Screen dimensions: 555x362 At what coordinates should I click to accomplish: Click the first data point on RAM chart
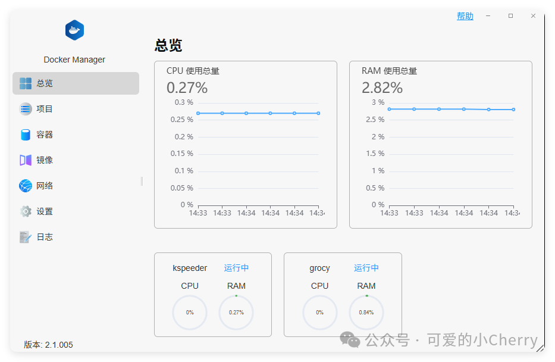390,109
